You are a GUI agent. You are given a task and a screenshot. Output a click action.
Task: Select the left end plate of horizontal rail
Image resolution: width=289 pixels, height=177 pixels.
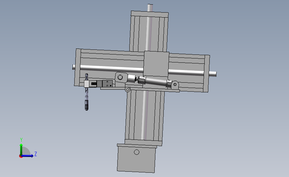click(77, 67)
